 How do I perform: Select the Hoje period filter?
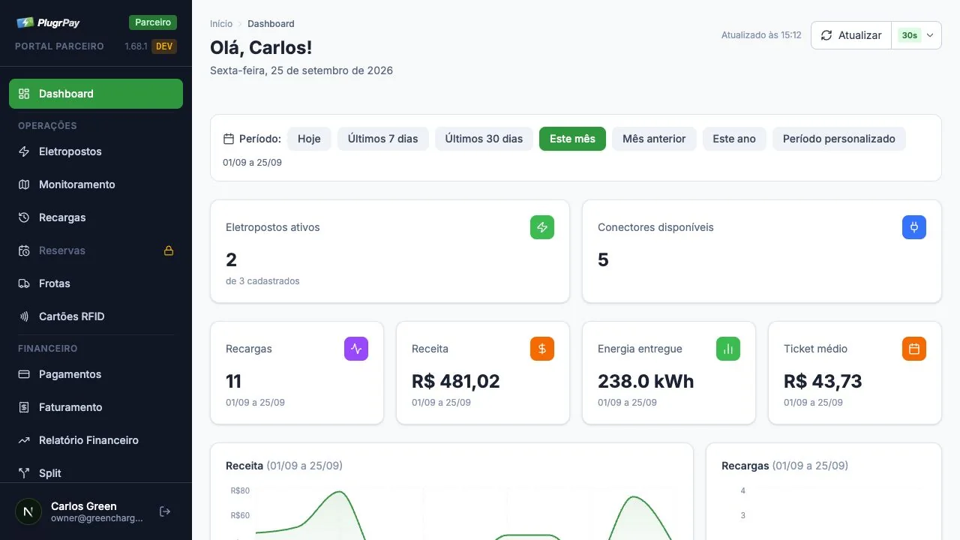(309, 139)
